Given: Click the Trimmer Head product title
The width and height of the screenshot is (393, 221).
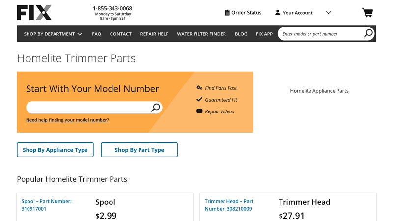Looking at the screenshot, I should coord(304,202).
